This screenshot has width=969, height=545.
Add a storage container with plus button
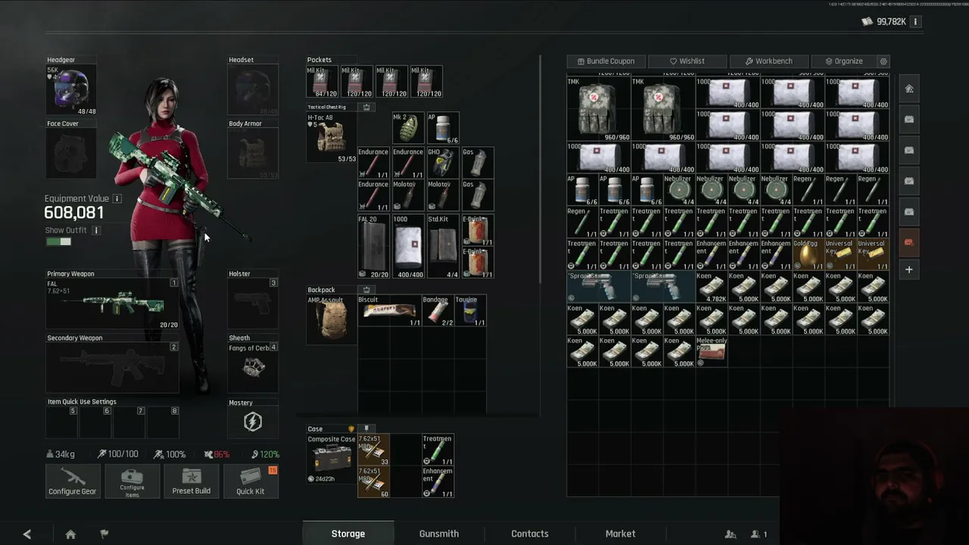(x=909, y=269)
